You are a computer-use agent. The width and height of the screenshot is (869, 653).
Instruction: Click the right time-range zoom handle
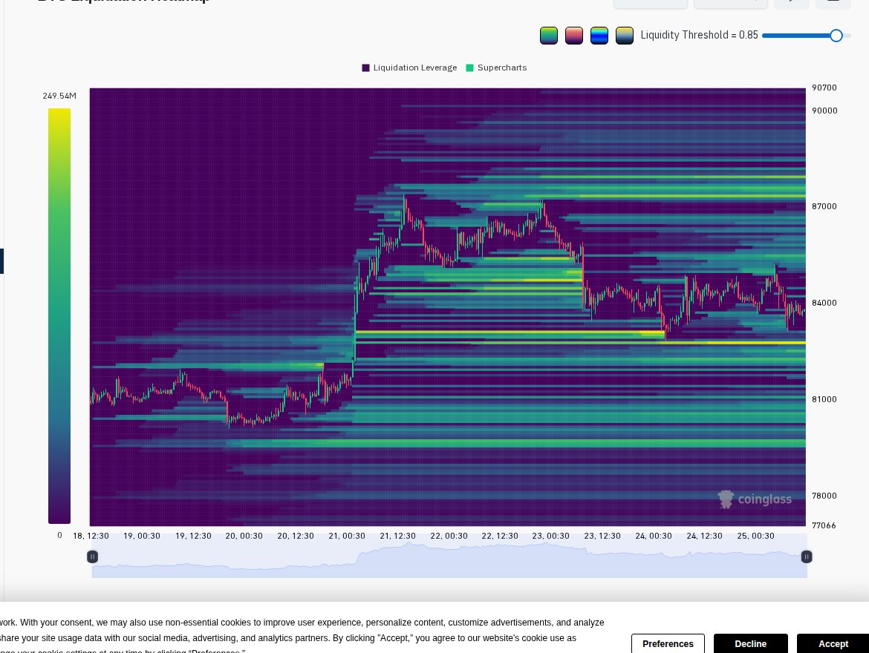tap(807, 557)
